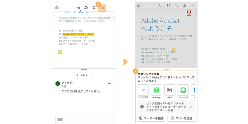Tap the drag handle of comments panel
The height and width of the screenshot is (124, 248).
tap(84, 69)
